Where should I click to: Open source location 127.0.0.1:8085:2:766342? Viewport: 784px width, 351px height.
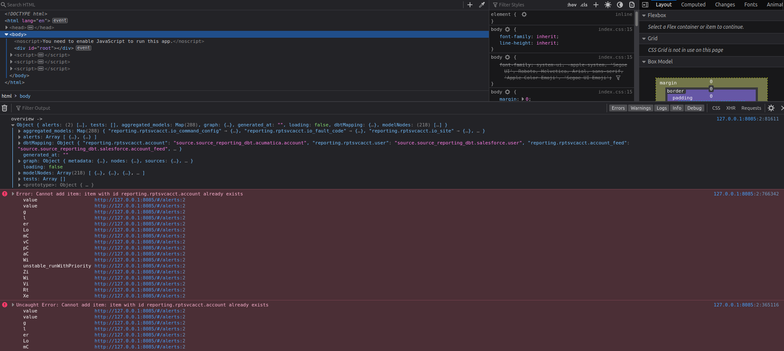(746, 194)
